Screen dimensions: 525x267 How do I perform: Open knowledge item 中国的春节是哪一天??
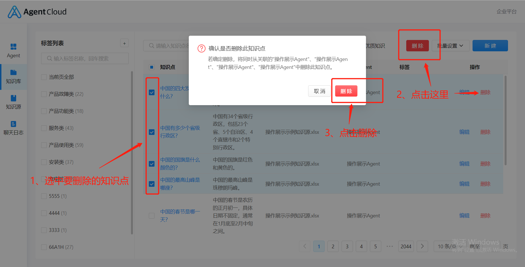pyautogui.click(x=180, y=215)
